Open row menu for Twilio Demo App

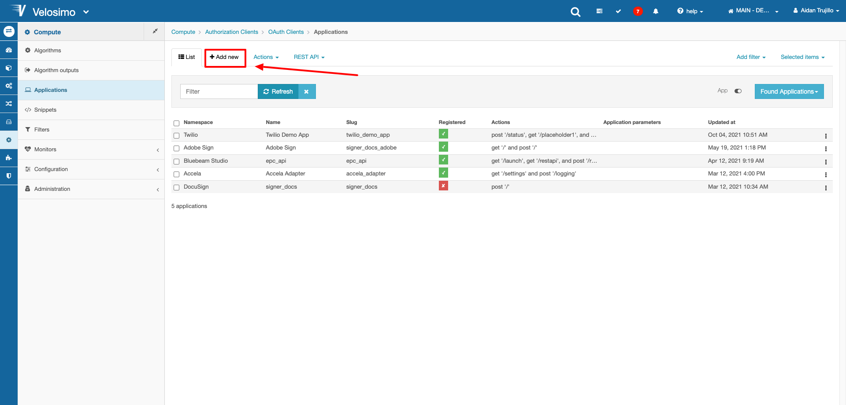tap(826, 136)
